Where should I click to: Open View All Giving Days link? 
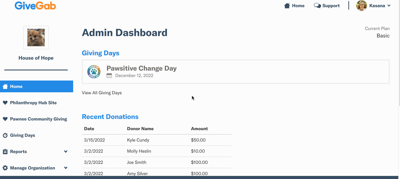point(102,93)
